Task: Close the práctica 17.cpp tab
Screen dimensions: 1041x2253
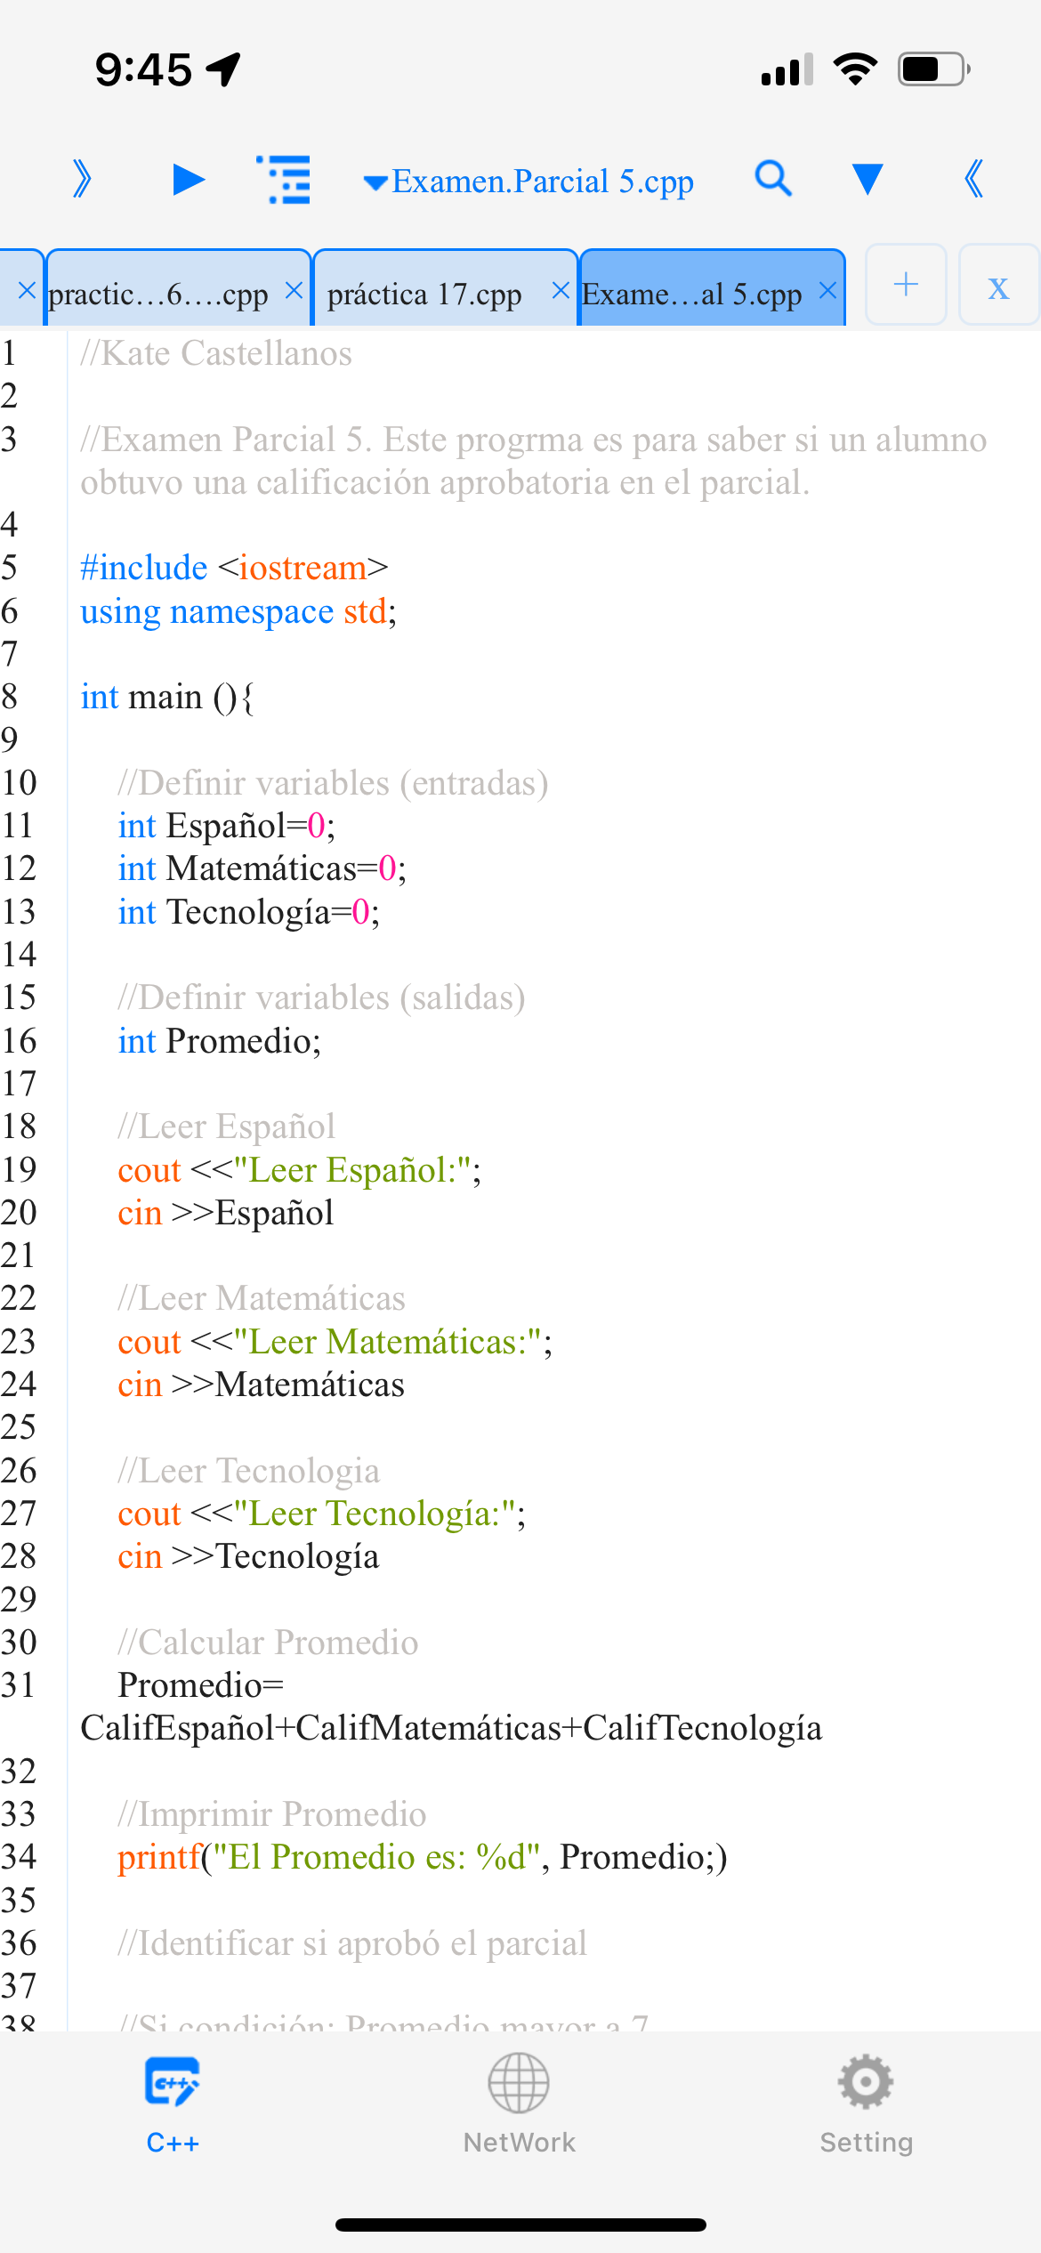Action: click(561, 291)
